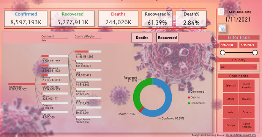Click the red Deaths legend marker
Screen dimensions: 262x137
pos(189,97)
